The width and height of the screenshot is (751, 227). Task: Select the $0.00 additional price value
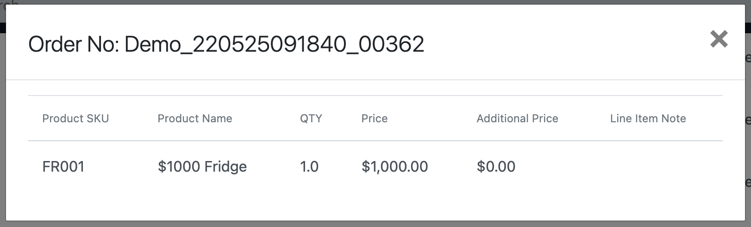(496, 167)
